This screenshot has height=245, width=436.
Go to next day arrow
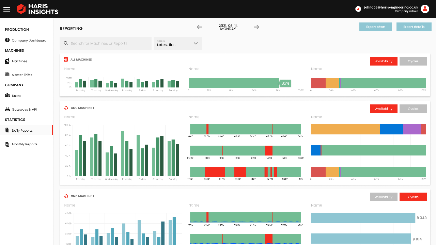[x=256, y=27]
